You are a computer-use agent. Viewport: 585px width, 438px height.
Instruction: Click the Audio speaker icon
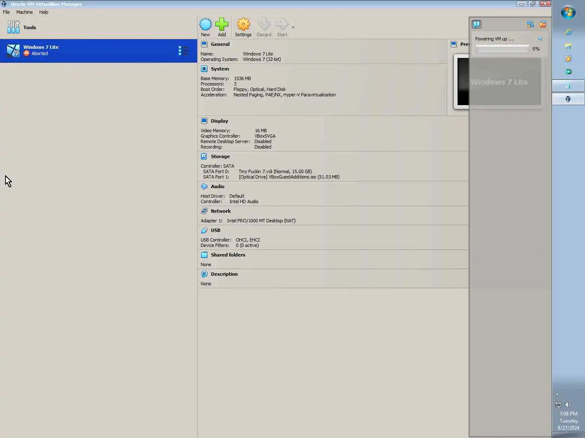(204, 186)
